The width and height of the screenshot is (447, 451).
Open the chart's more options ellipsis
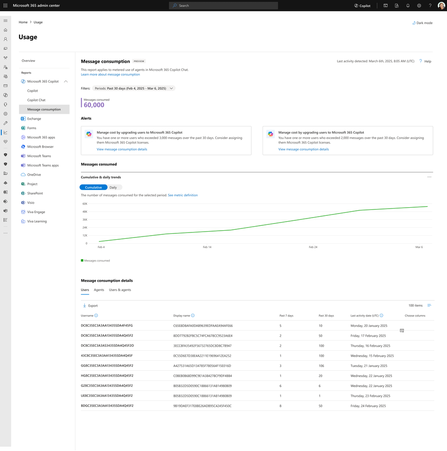click(429, 177)
